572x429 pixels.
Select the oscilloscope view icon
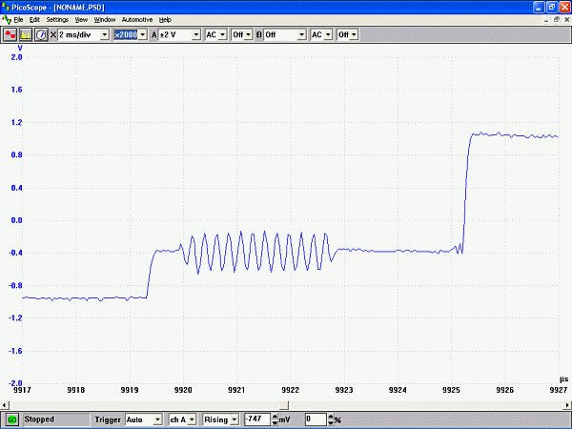click(x=10, y=35)
